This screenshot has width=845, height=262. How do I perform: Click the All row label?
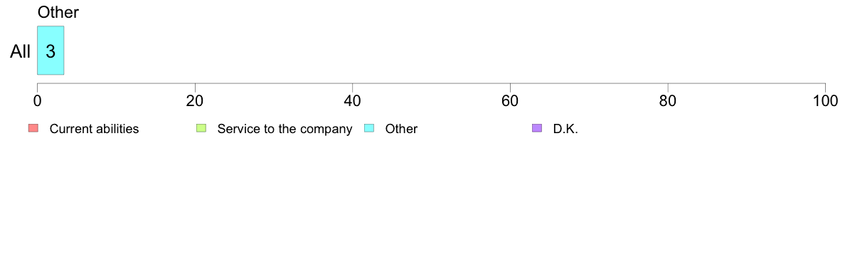(x=21, y=52)
